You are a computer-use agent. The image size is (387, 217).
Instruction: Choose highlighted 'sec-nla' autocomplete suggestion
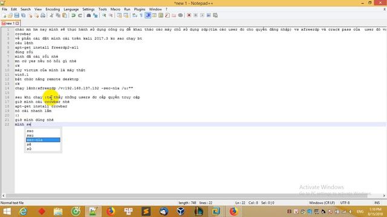[x=43, y=140]
